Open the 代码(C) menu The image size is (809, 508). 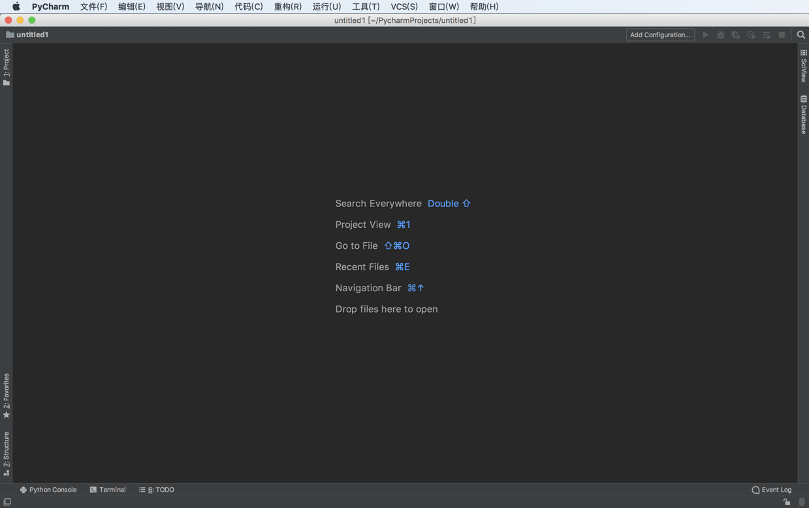coord(249,7)
